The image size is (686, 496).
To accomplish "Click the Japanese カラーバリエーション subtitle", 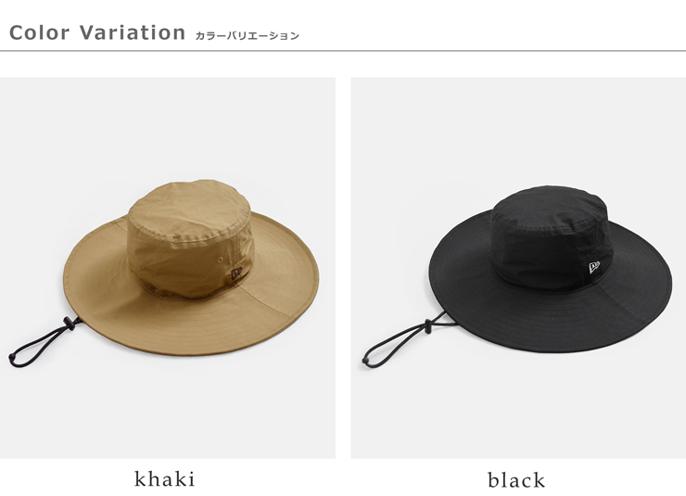I will pos(247,36).
